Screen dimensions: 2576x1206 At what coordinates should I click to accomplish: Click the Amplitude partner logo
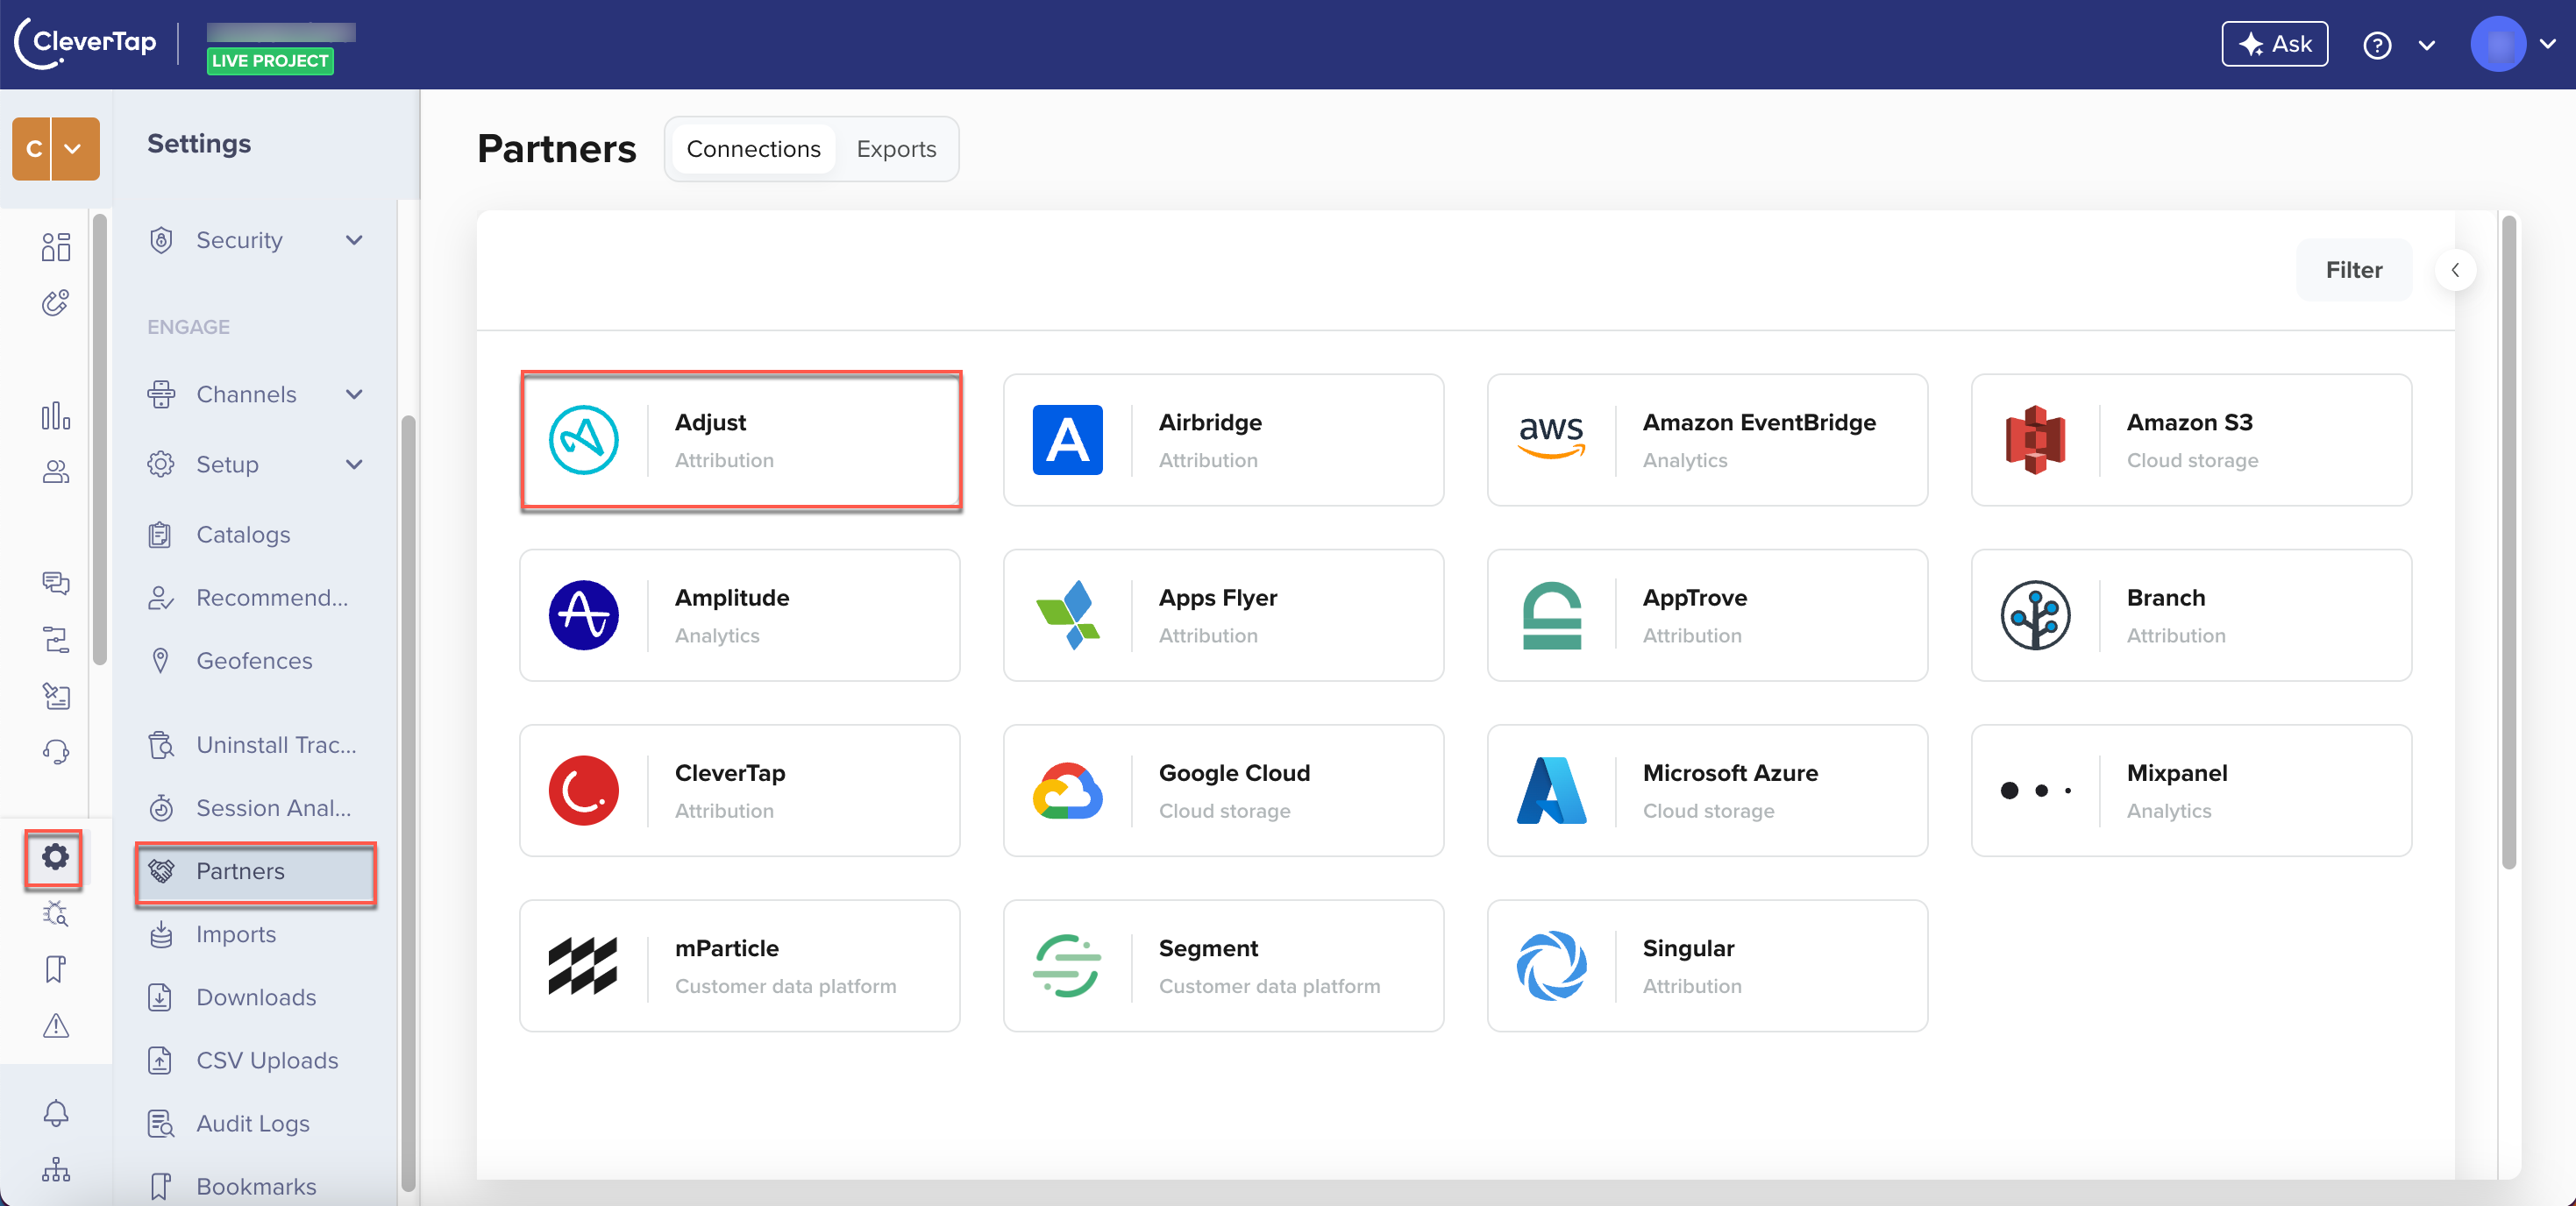coord(583,615)
